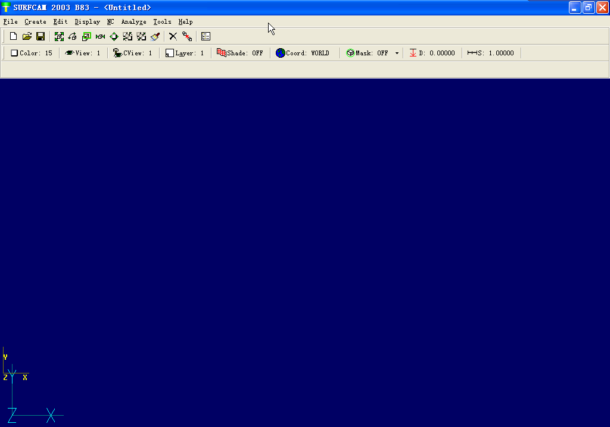Pick the red-arrow trim icon

pyautogui.click(x=187, y=36)
